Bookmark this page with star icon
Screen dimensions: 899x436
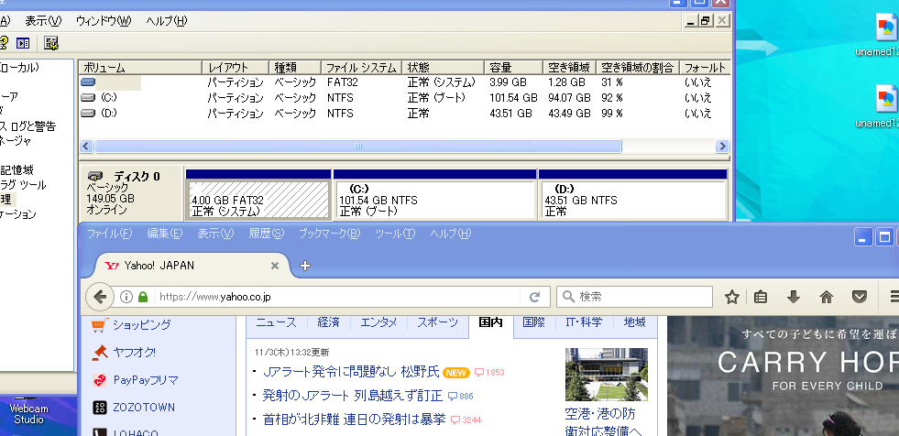pyautogui.click(x=731, y=297)
